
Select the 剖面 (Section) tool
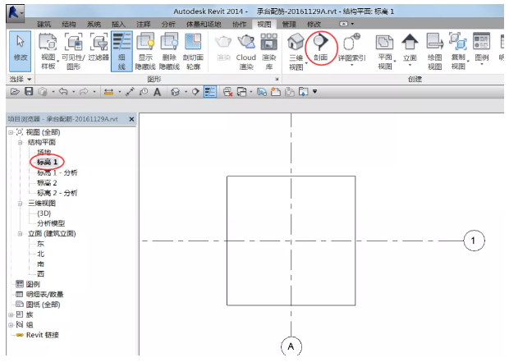pos(321,50)
